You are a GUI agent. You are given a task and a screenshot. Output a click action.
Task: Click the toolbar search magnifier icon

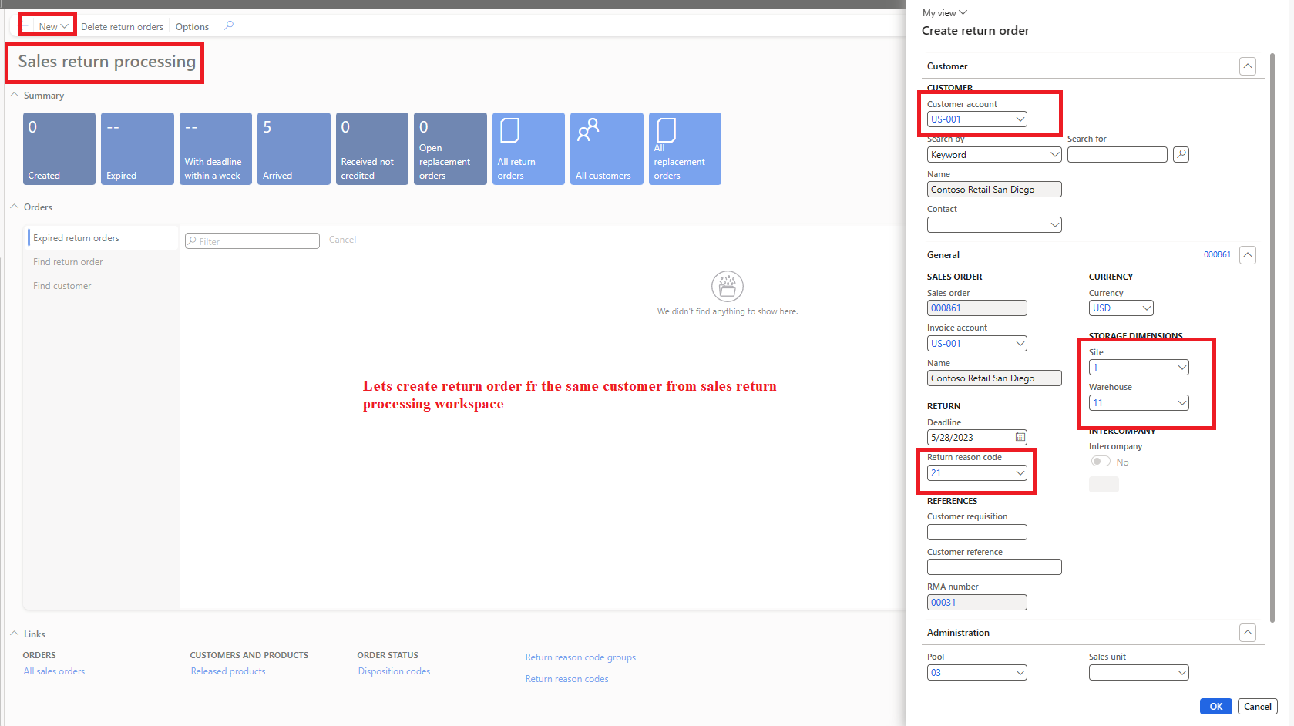[228, 25]
